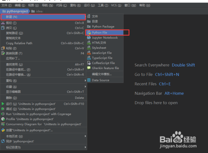Open the 工具 (T) menu

point(103,5)
